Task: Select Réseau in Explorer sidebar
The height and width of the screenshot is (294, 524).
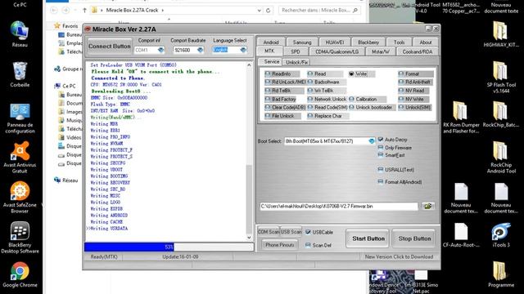Action: 70,180
